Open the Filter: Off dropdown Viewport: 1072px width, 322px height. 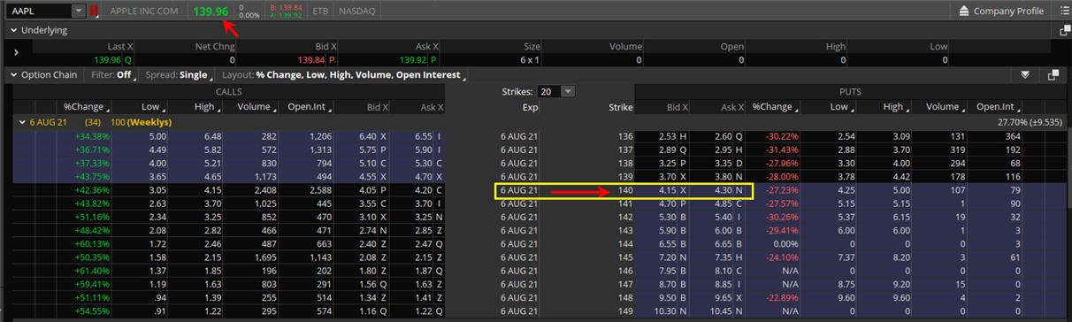114,75
